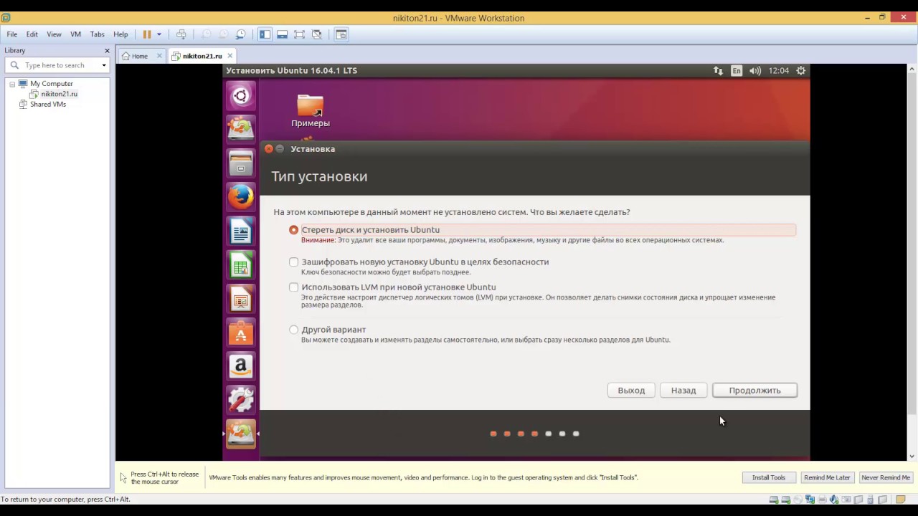Screen dimensions: 918x516
Task: Launch LibreOffice Writer from the launcher
Action: pos(241,231)
